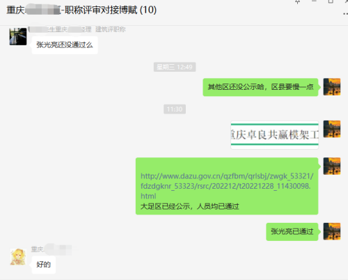This screenshot has height=280, width=348.
Task: Open the dazu.gov.cn hyperlink in message
Action: pyautogui.click(x=227, y=186)
